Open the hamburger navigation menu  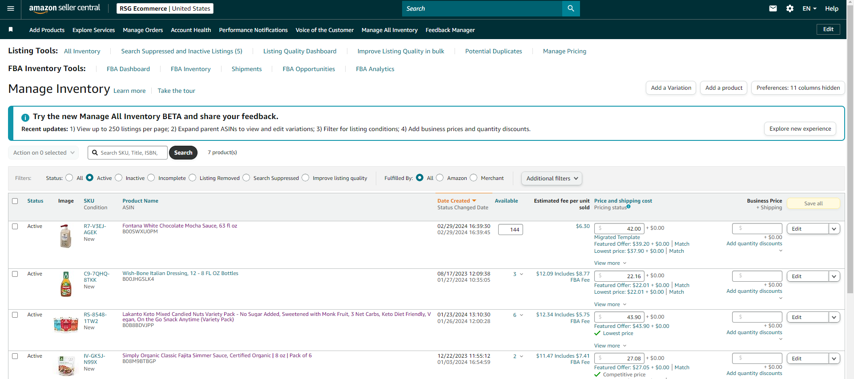point(11,8)
